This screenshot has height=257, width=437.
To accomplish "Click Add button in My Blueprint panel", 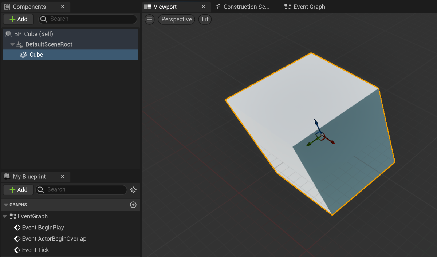I will pos(18,190).
